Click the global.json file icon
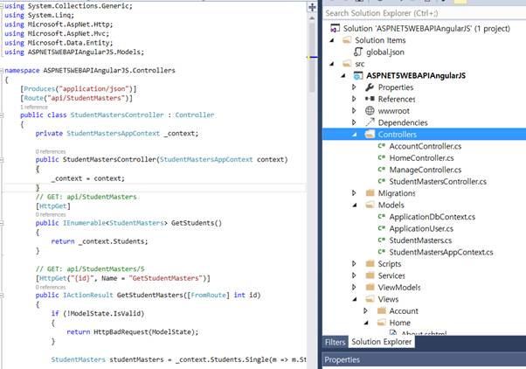The image size is (526, 369). coord(358,52)
